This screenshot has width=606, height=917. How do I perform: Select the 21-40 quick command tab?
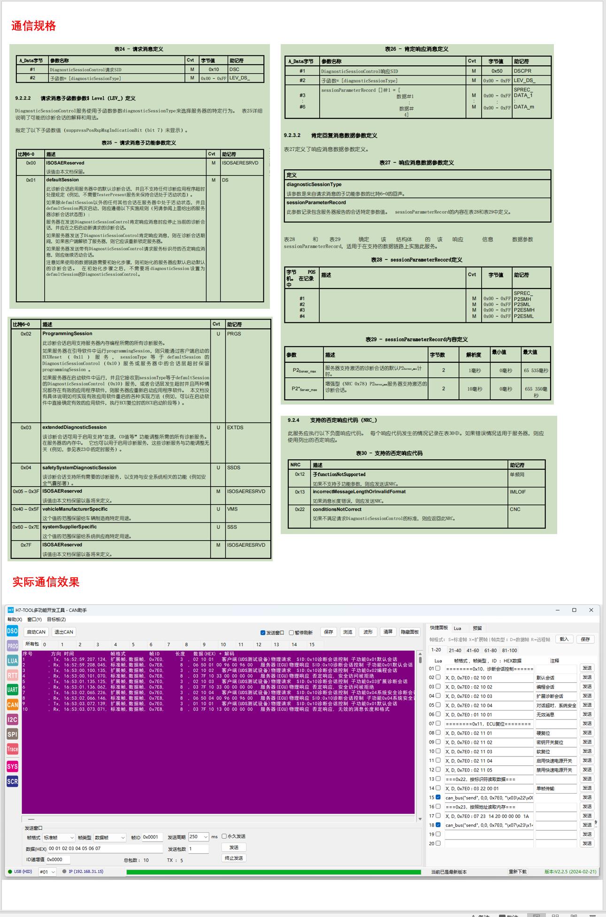tap(455, 650)
